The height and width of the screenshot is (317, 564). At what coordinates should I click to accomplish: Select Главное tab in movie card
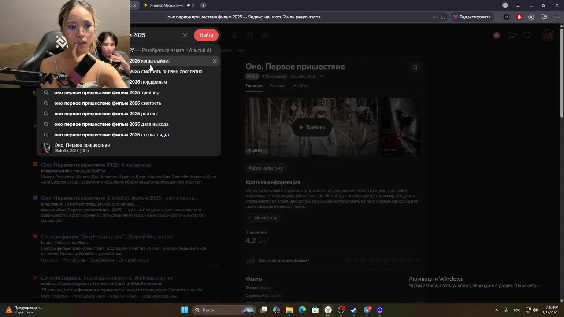tap(254, 86)
